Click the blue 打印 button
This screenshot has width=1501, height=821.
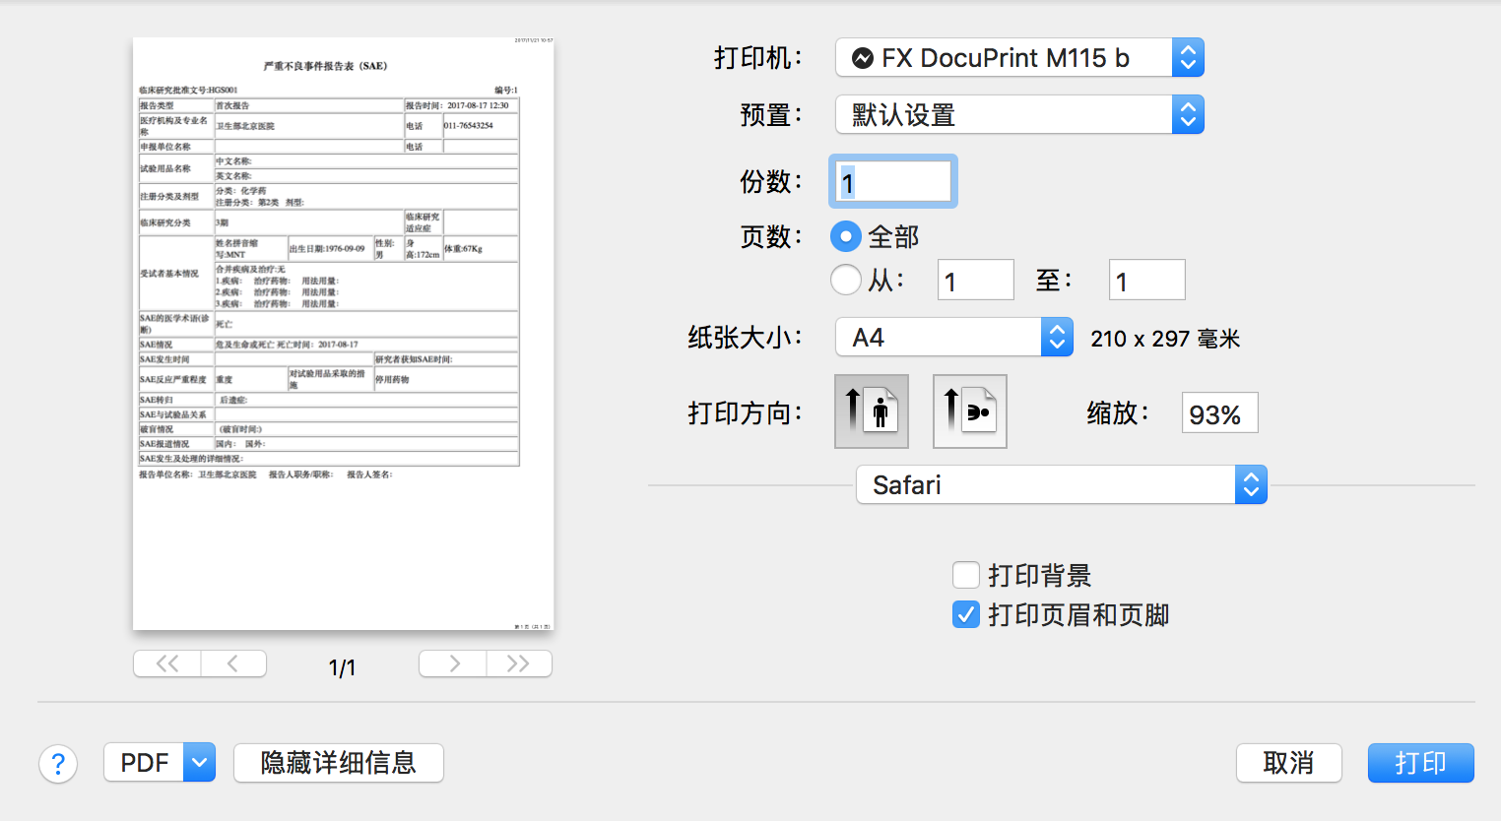click(x=1420, y=763)
